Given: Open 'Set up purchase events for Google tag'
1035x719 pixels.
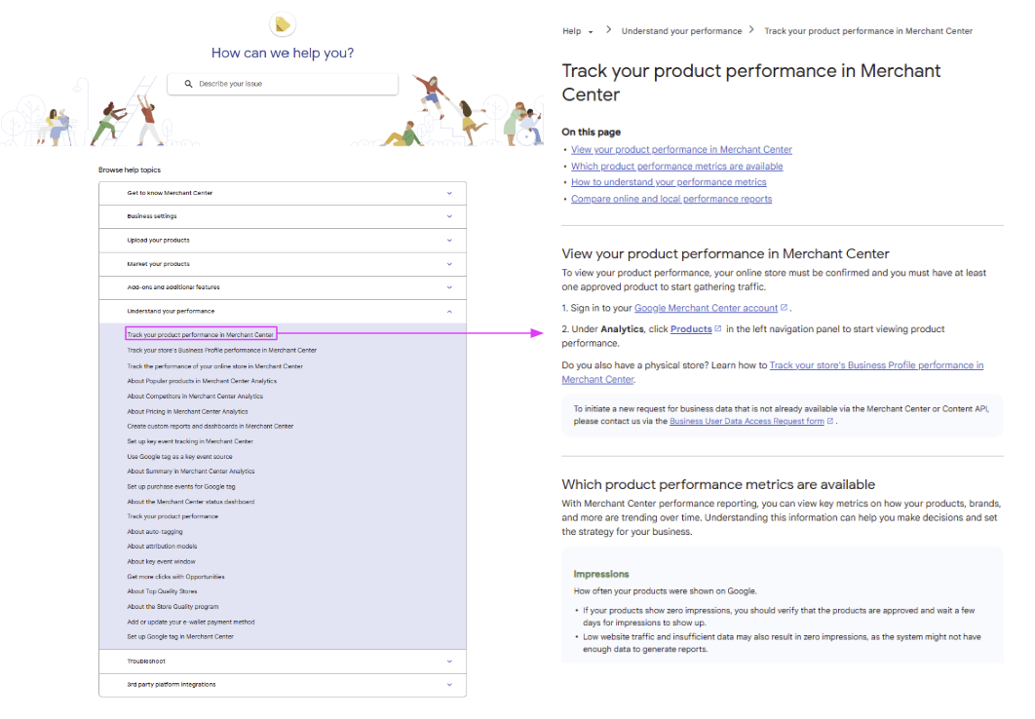Looking at the screenshot, I should [181, 487].
